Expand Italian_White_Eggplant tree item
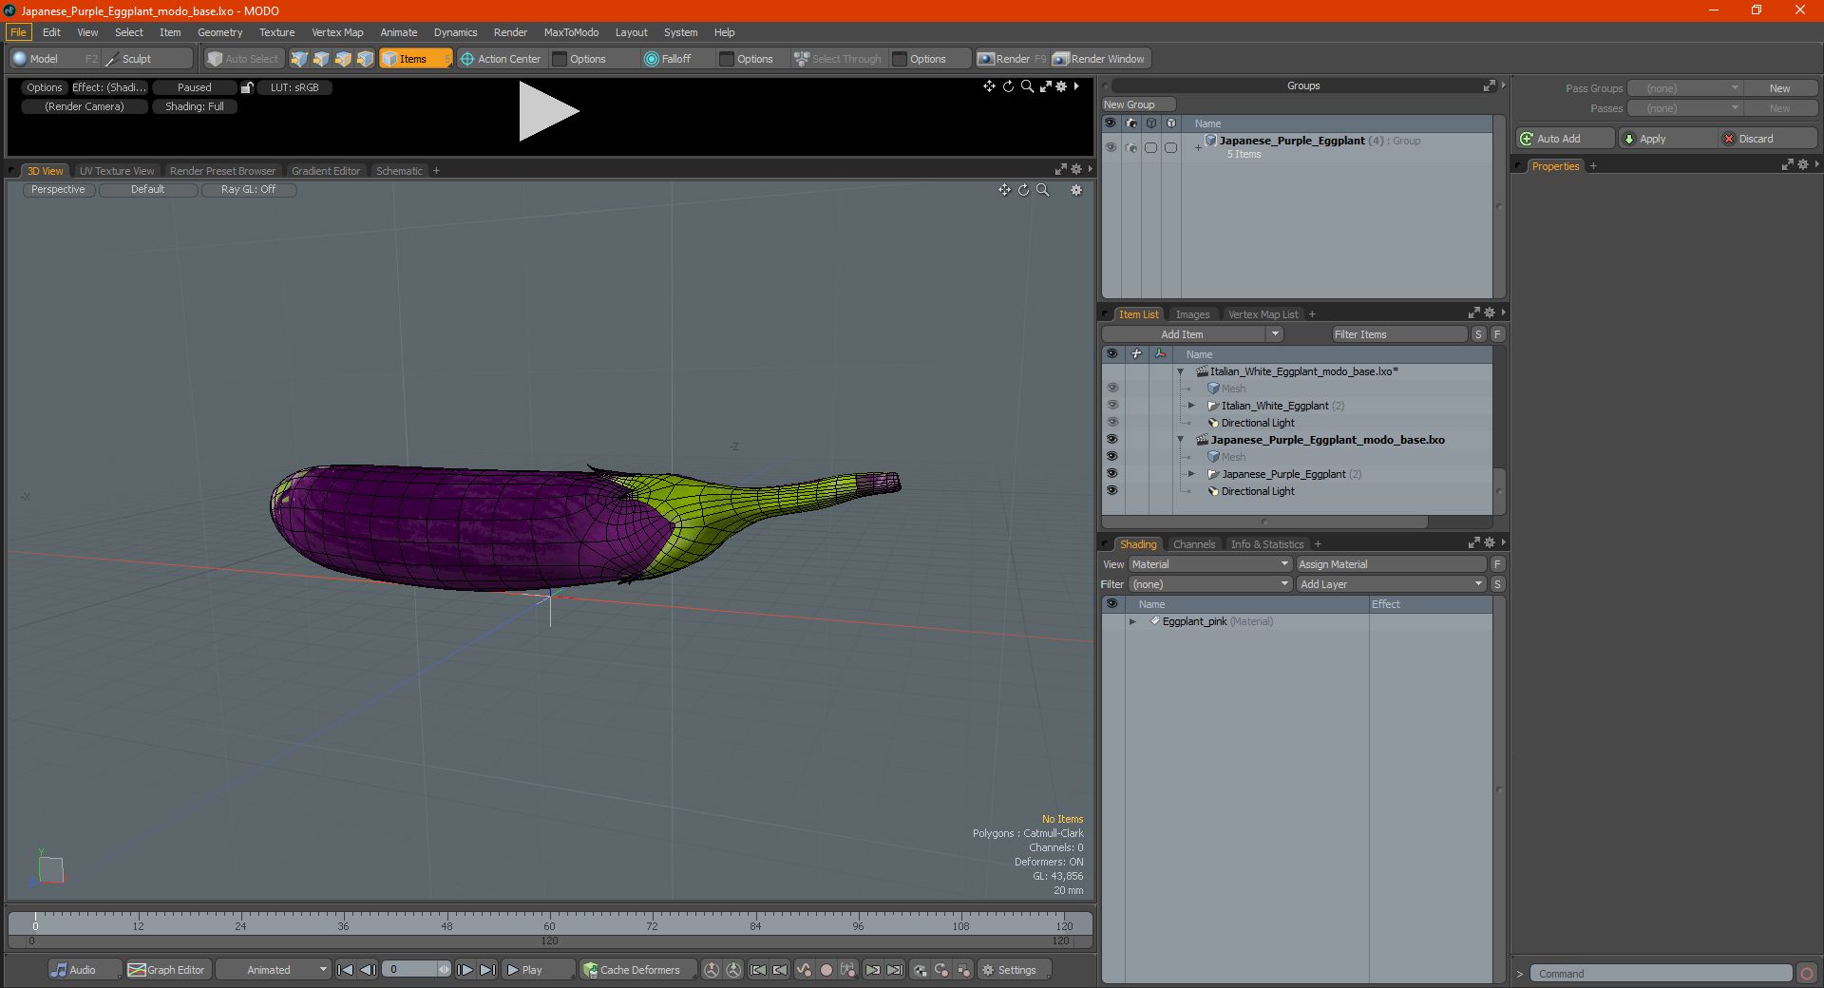1824x988 pixels. tap(1191, 406)
